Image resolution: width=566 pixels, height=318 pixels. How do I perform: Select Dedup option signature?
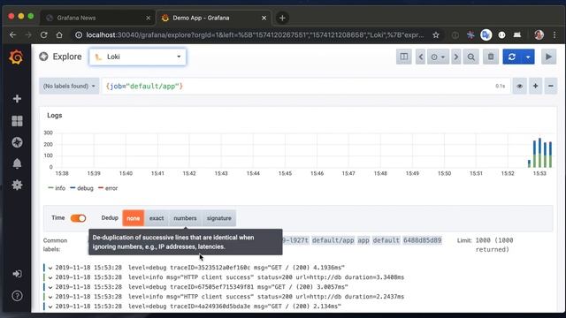tap(218, 218)
